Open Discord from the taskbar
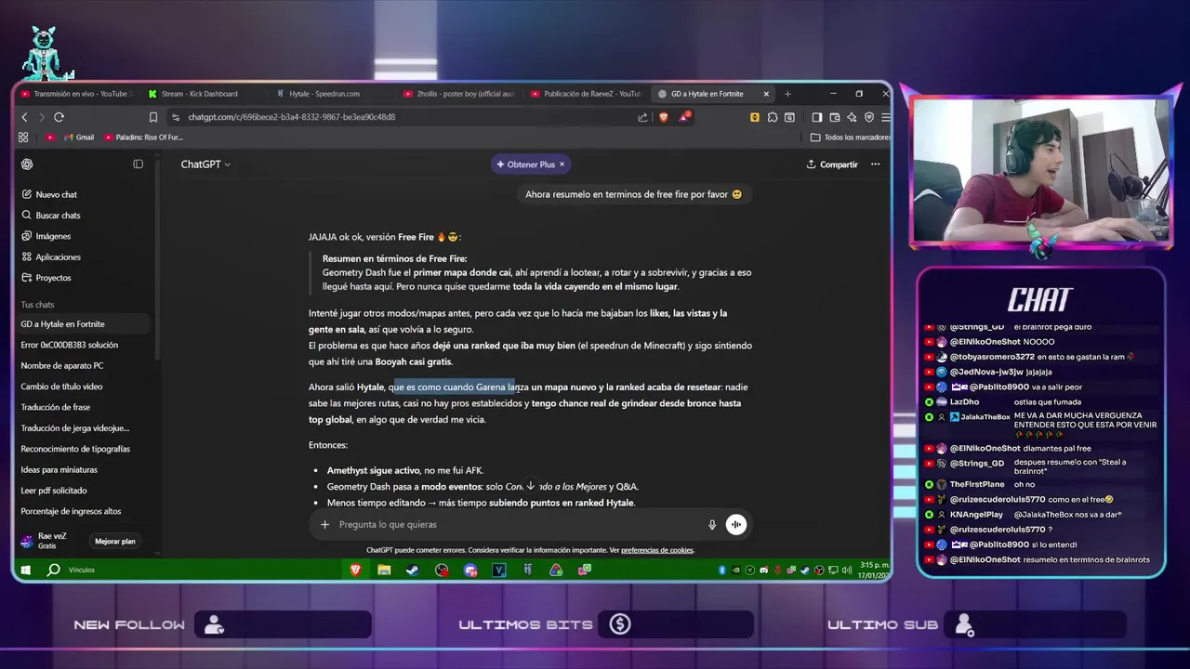1190x669 pixels. [470, 570]
